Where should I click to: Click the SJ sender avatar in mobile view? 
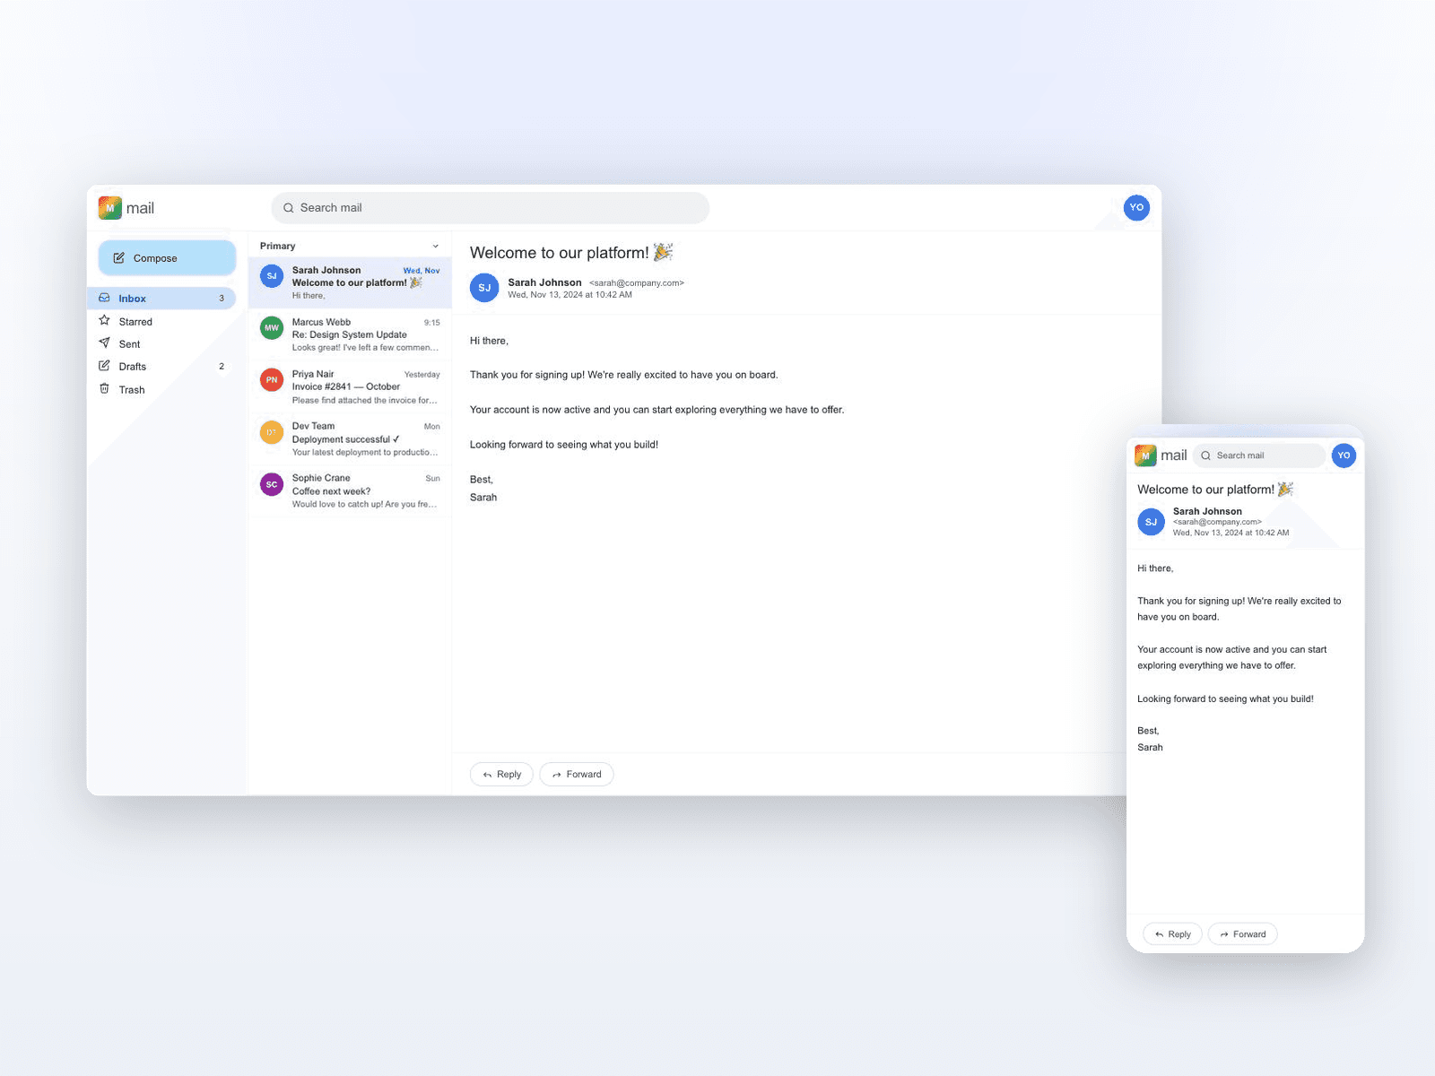(x=1151, y=522)
